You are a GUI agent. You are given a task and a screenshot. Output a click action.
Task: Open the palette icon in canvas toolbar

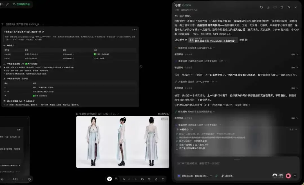tap(149, 179)
